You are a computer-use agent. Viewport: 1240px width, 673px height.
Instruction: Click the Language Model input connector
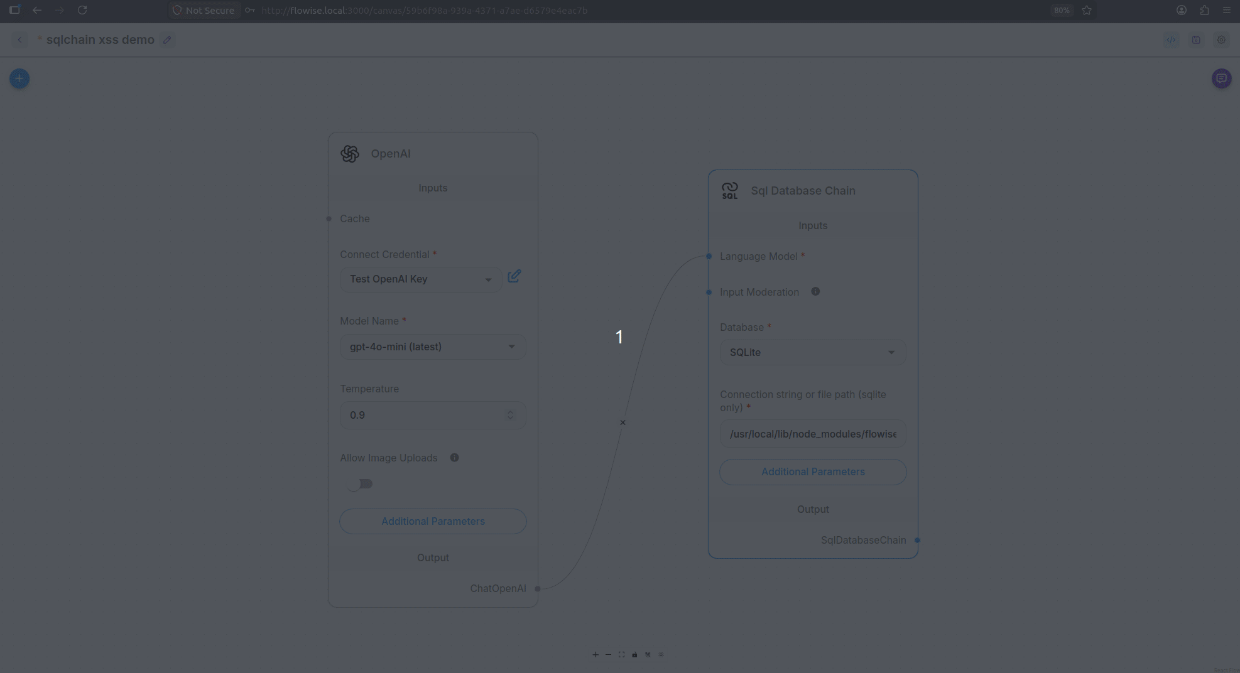click(709, 256)
